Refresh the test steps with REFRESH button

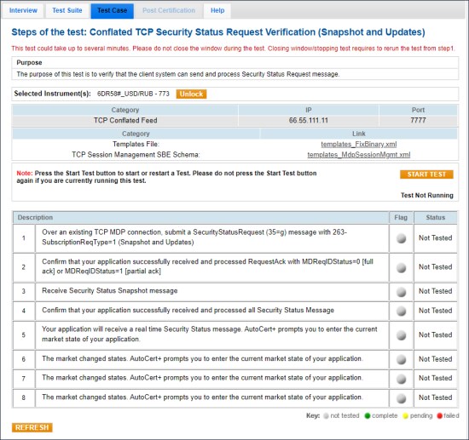(x=32, y=427)
